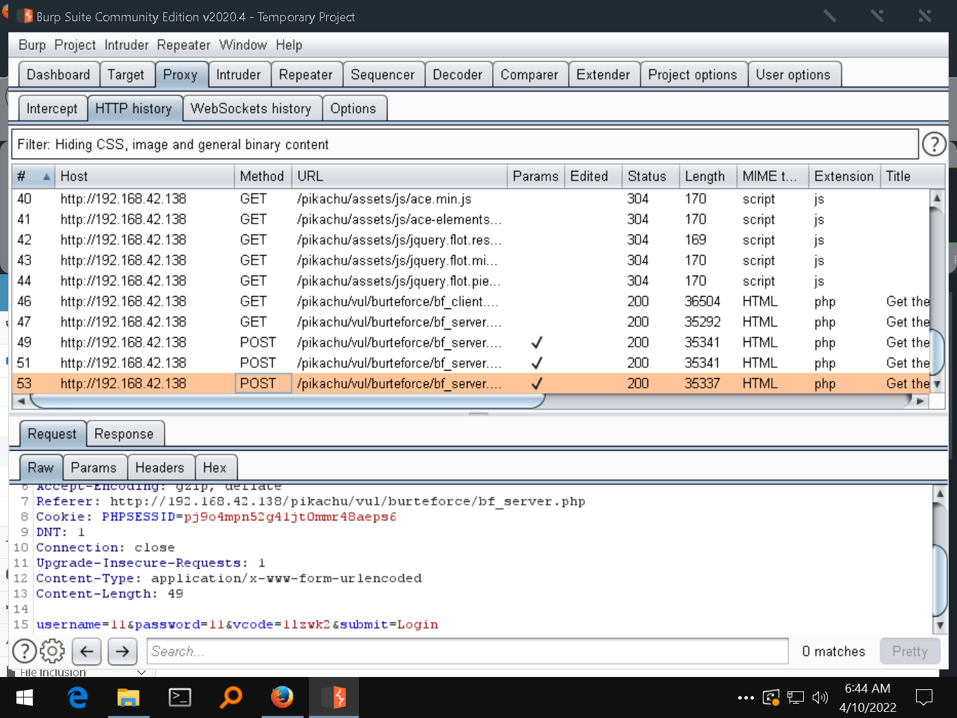
Task: Click the history table horizontal scrollbar
Action: [x=287, y=401]
